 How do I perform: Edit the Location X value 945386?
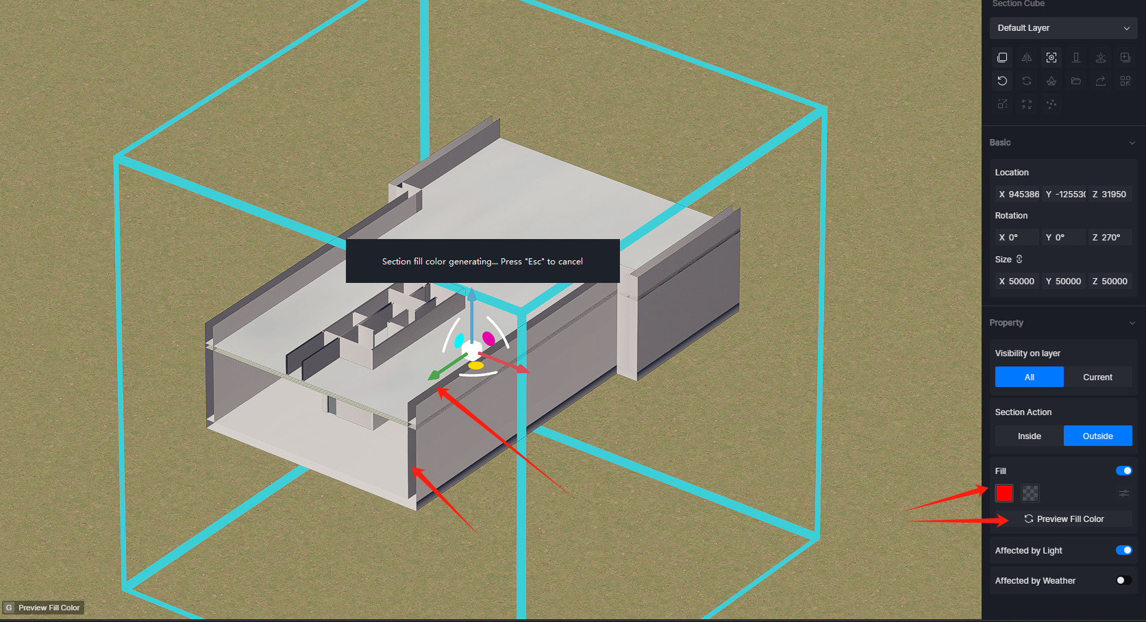pyautogui.click(x=1018, y=194)
